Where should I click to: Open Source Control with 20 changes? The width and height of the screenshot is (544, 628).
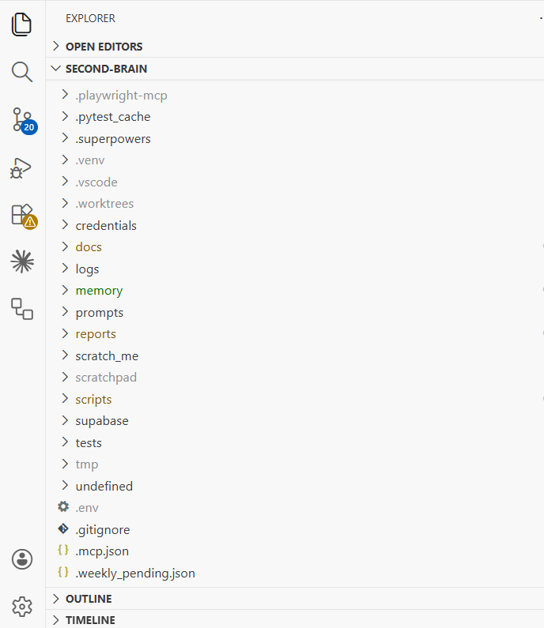click(x=23, y=120)
